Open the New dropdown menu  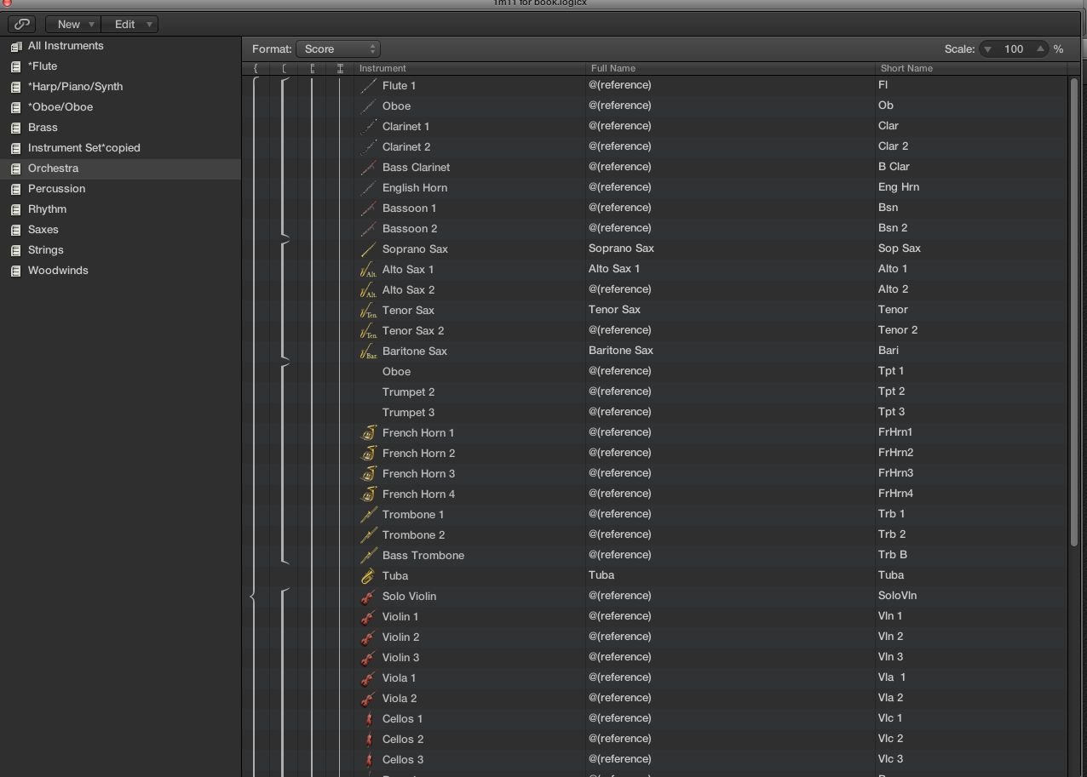pos(73,24)
